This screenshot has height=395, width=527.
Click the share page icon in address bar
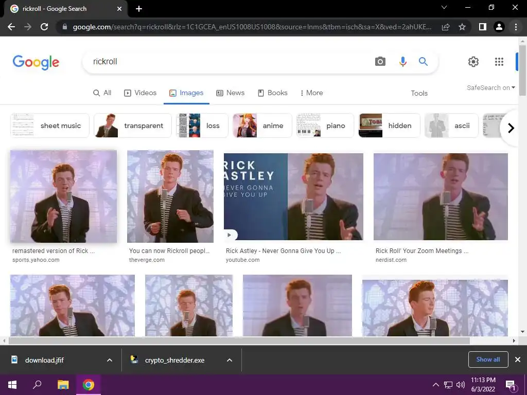pyautogui.click(x=446, y=27)
